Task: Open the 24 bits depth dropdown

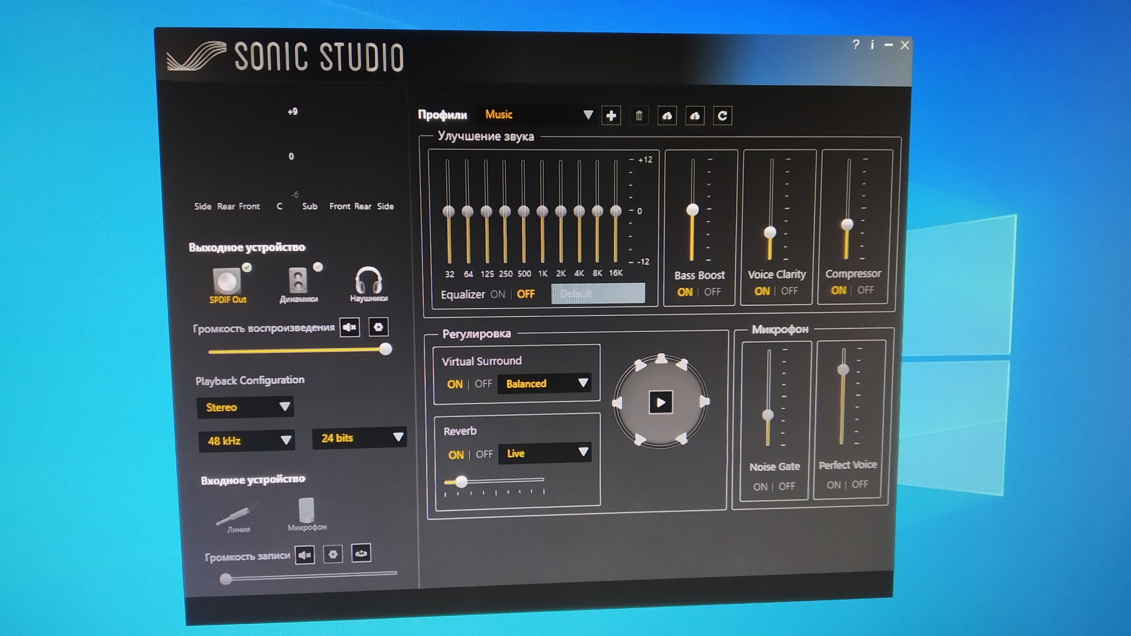Action: 360,438
